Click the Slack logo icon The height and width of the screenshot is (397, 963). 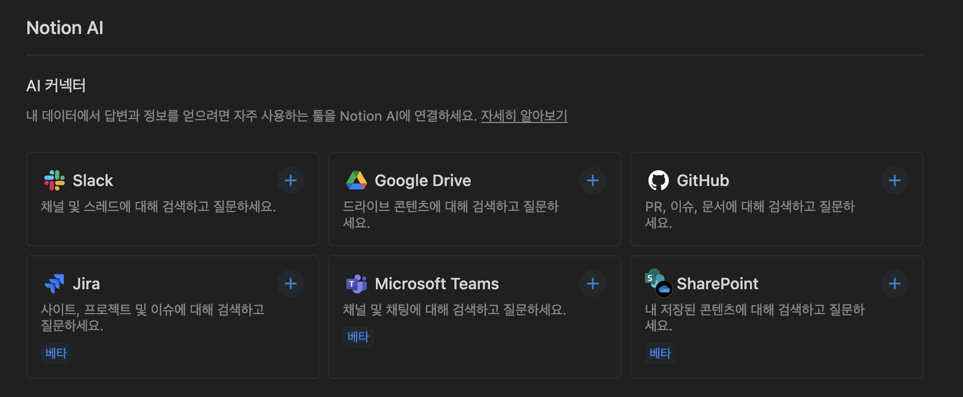pyautogui.click(x=55, y=180)
